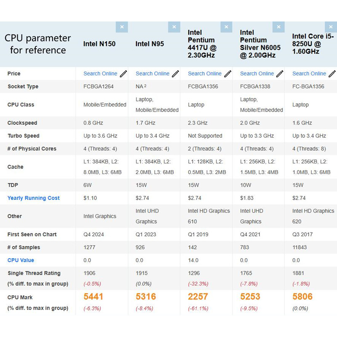The width and height of the screenshot is (337, 337).
Task: Open Search Online for Pentium 4417U
Action: pos(205,74)
